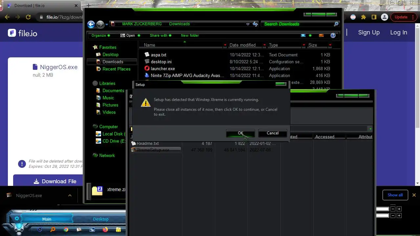
Task: Click Show all in downloads bar
Action: coord(395,195)
